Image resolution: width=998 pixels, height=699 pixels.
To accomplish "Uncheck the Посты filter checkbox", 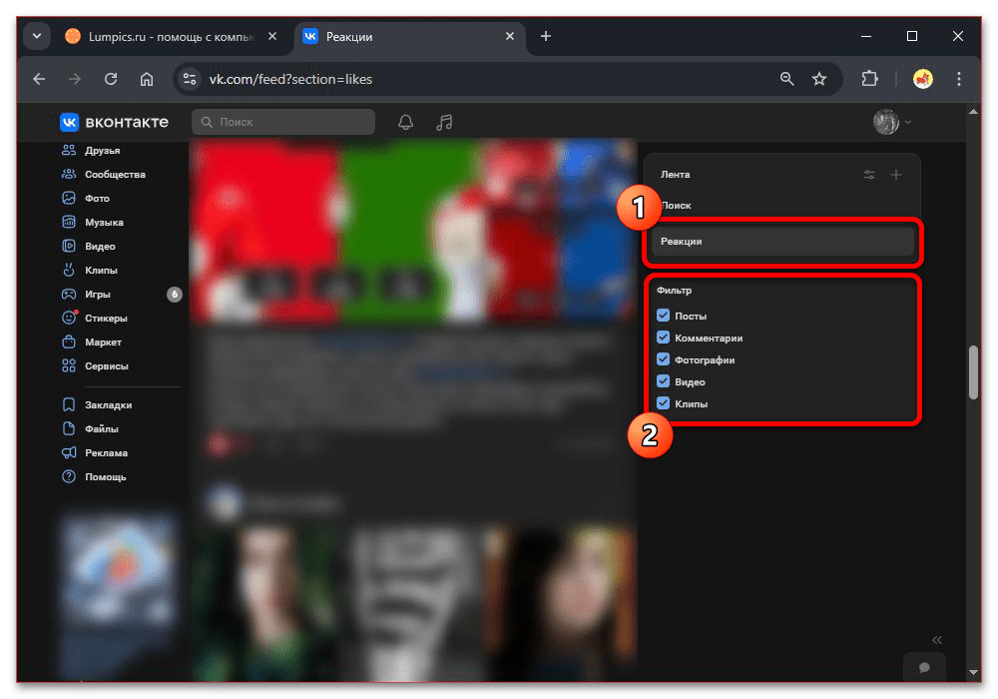I will pos(664,316).
